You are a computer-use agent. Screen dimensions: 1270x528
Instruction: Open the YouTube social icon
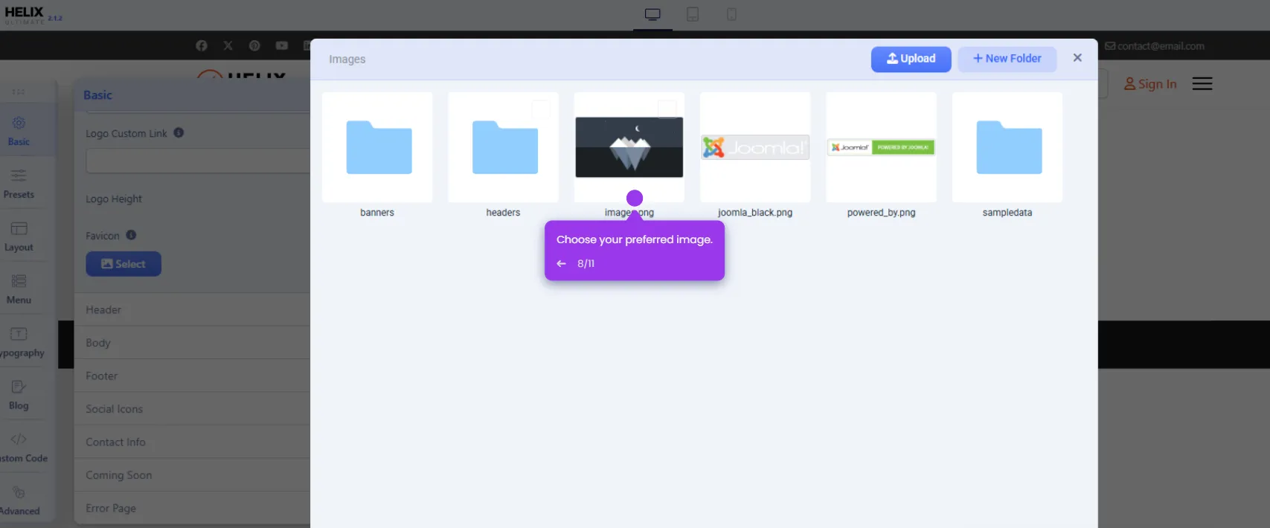(x=281, y=46)
